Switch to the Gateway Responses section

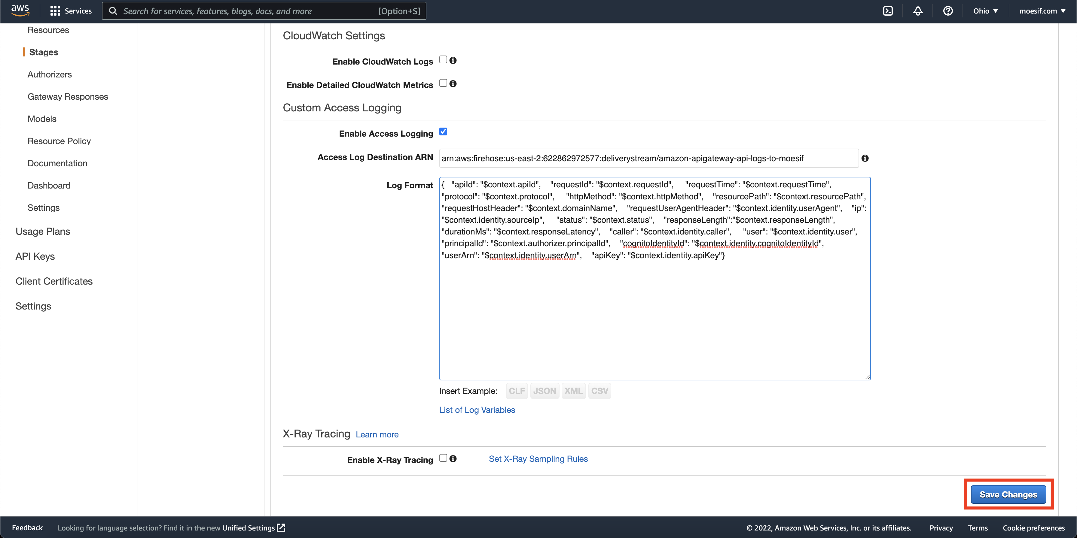point(68,96)
